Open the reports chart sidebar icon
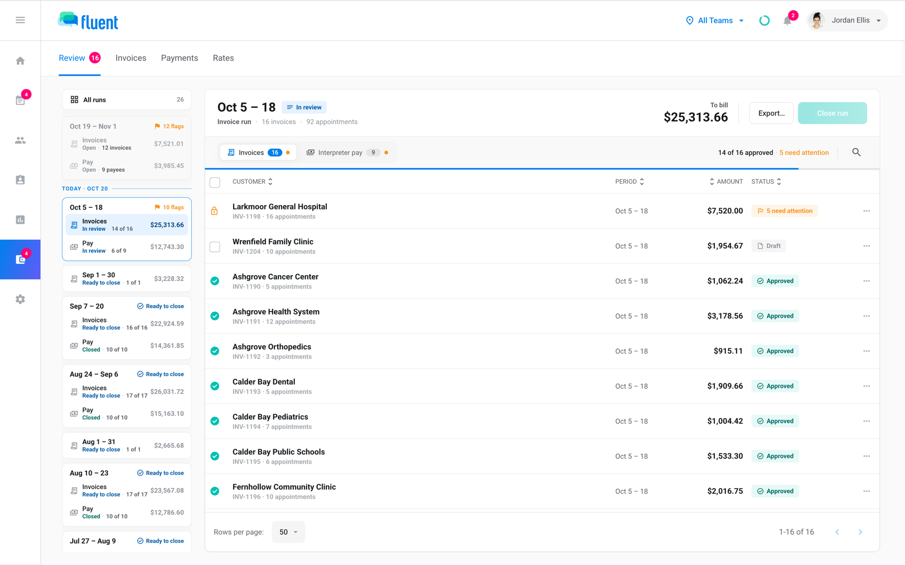Image resolution: width=905 pixels, height=565 pixels. [x=20, y=220]
